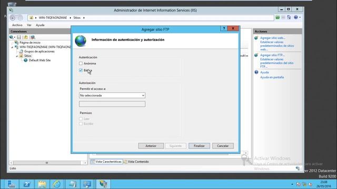Click the Ayuda link in Acciones
Viewport: 337px width, 189px height.
[264, 72]
